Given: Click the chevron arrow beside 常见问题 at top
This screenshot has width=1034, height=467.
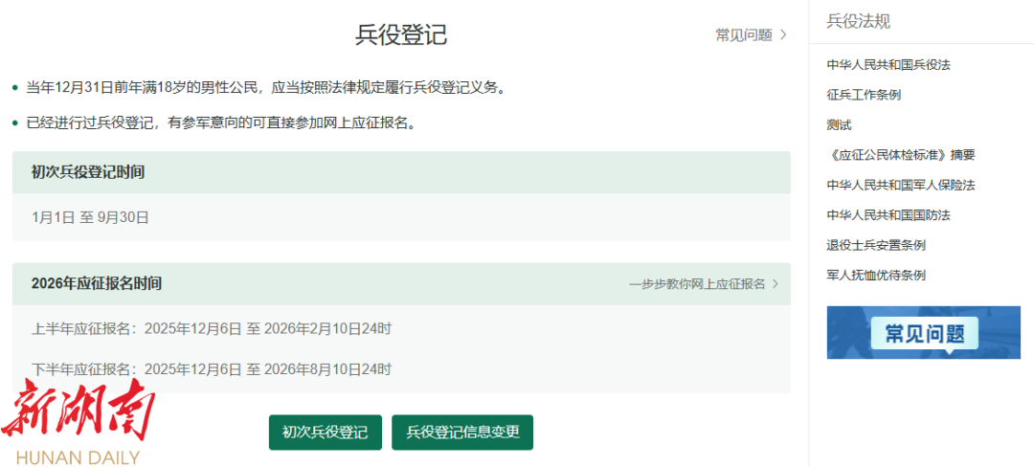Looking at the screenshot, I should point(783,35).
